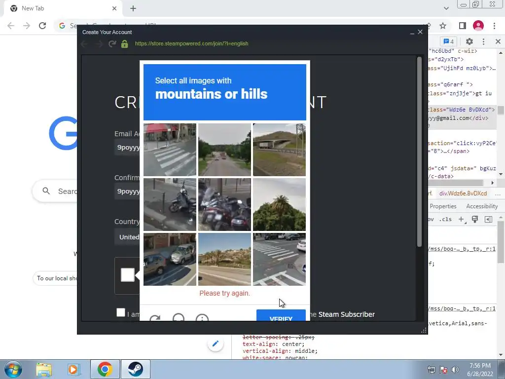Click Chrome back navigation arrow
This screenshot has width=505, height=379.
[x=11, y=26]
